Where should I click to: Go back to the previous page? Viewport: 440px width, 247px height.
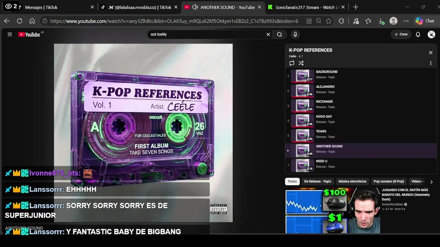[7, 21]
